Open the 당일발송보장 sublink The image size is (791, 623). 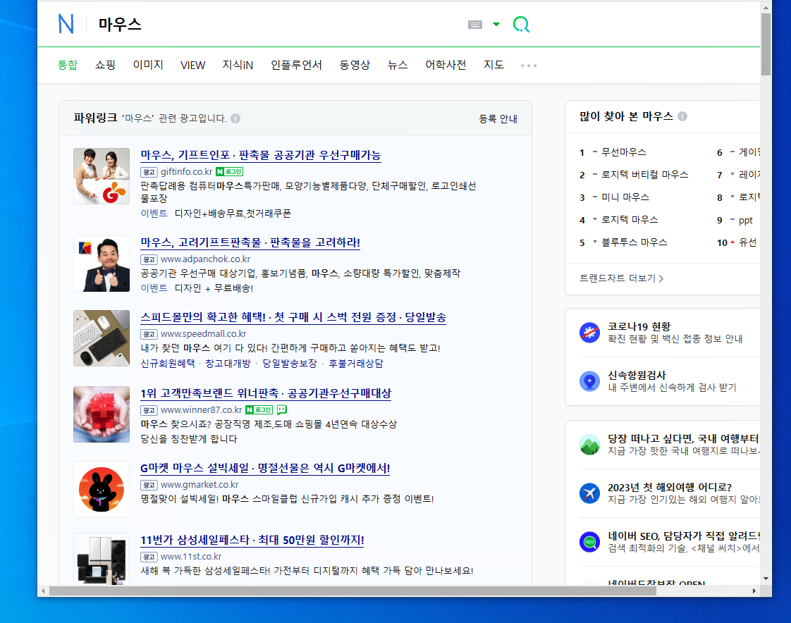click(x=290, y=363)
